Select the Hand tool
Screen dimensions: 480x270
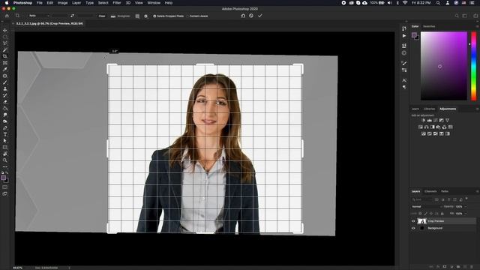pos(5,154)
